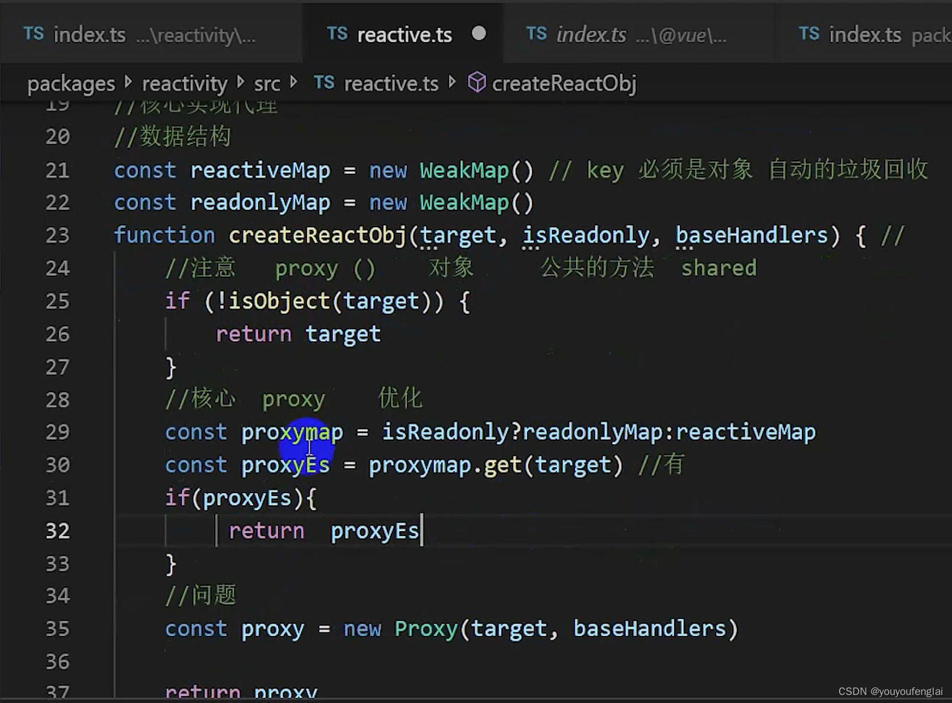
Task: Click 'return target' on line 26
Action: (x=298, y=334)
